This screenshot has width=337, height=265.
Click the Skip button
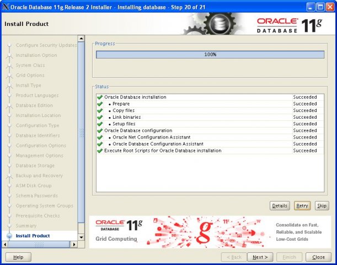(322, 205)
